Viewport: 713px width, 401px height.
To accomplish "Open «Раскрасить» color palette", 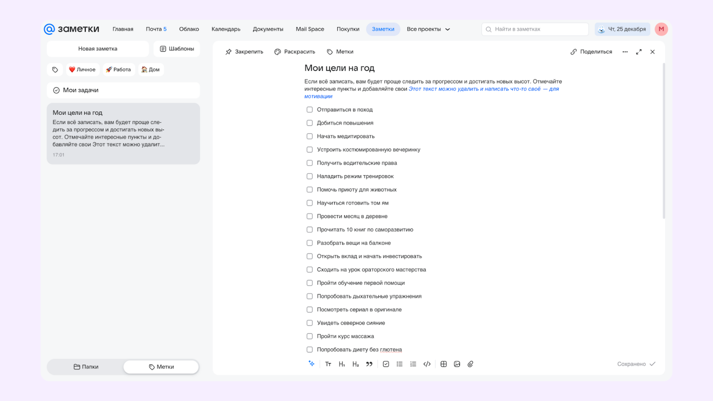I will tap(295, 51).
